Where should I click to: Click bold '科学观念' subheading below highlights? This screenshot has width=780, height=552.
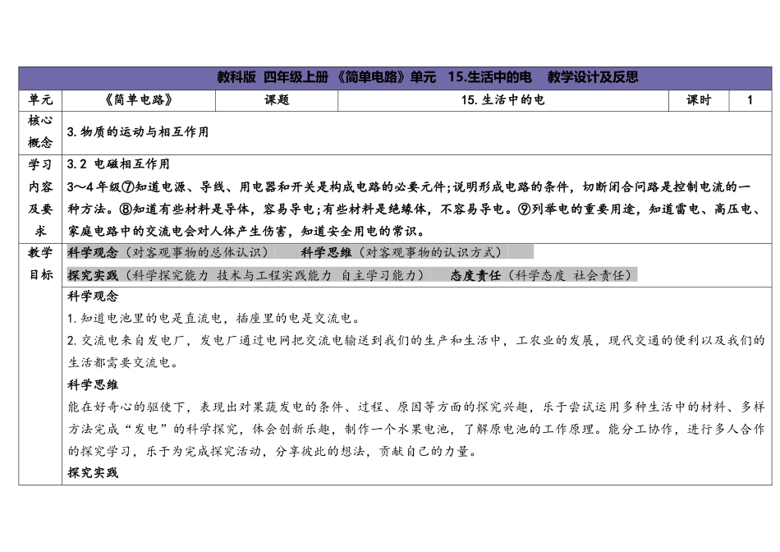pos(93,297)
